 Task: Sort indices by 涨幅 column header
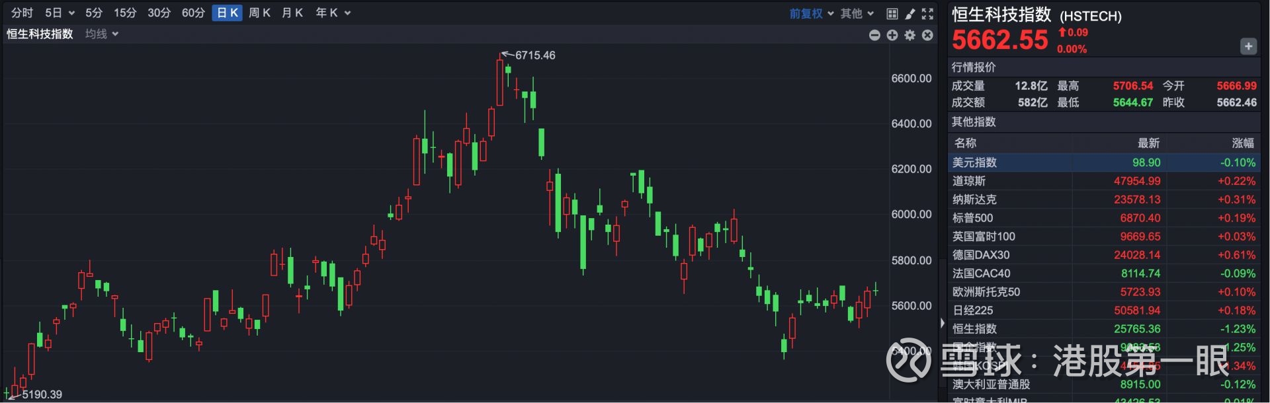point(1243,143)
